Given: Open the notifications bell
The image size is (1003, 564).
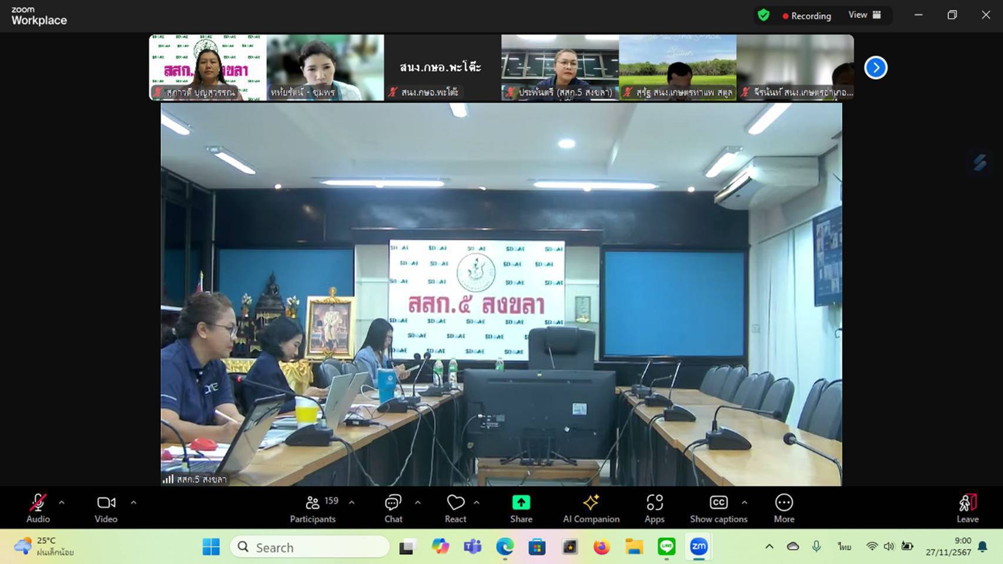Looking at the screenshot, I should [982, 547].
